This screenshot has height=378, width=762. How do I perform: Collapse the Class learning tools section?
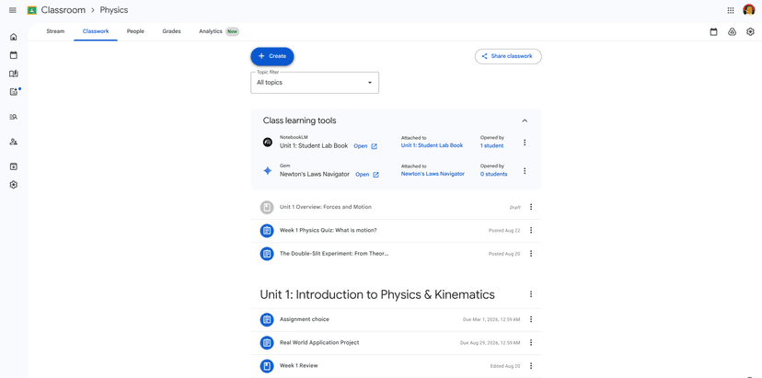(x=525, y=120)
